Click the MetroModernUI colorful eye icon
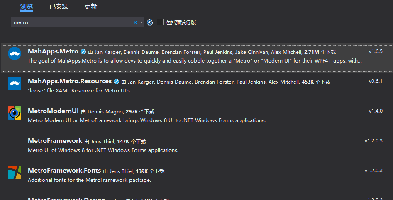Viewport: 393px width, 200px height. coord(15,113)
